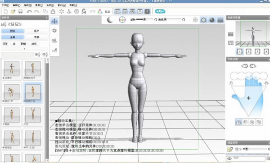Click the gray sphere lighting icon
Viewport: 270px width, 163px height.
point(110,20)
